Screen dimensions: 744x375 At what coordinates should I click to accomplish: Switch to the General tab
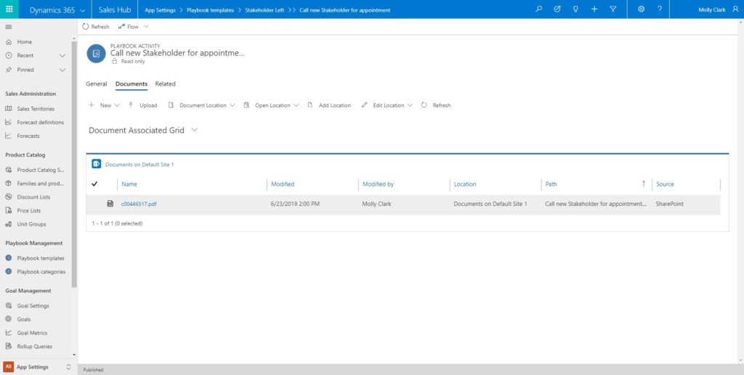point(97,84)
